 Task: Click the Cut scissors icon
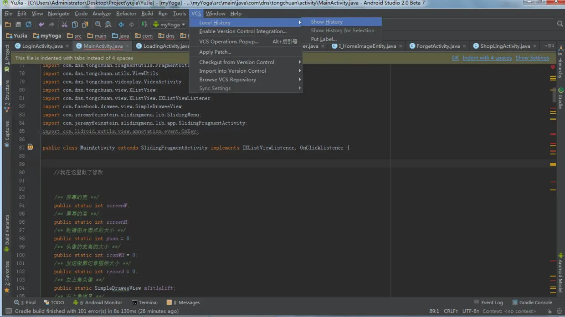pyautogui.click(x=64, y=25)
